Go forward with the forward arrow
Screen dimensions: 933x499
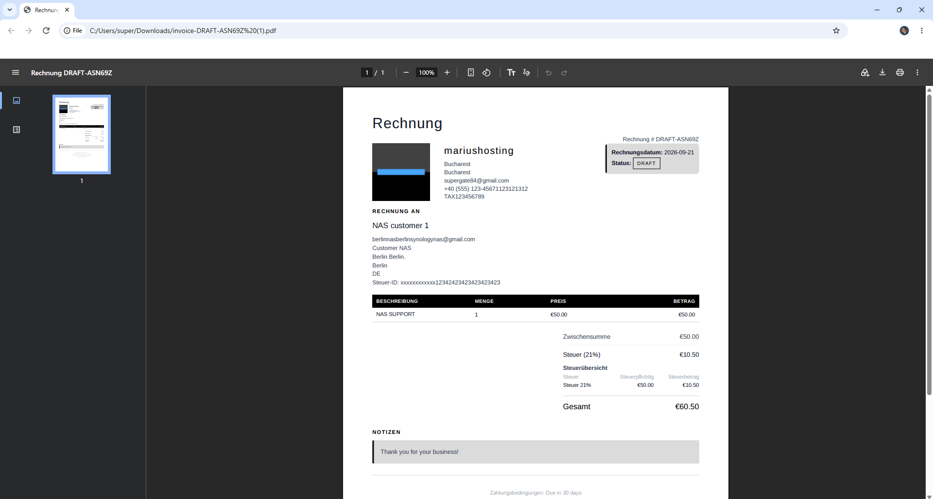(29, 31)
